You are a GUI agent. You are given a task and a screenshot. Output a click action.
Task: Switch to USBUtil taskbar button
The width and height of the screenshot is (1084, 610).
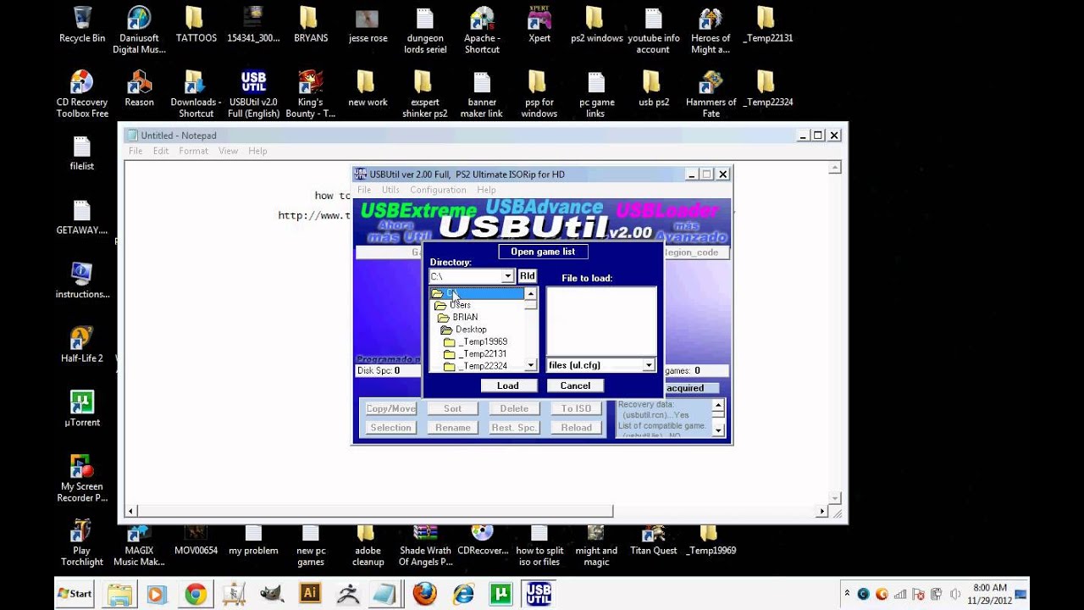tap(539, 594)
